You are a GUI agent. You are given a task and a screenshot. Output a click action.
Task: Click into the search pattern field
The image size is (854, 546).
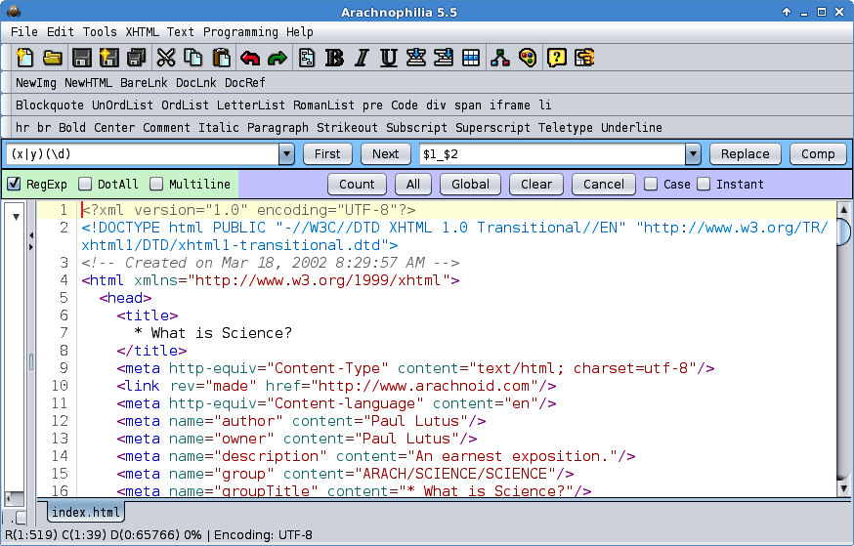click(x=143, y=154)
